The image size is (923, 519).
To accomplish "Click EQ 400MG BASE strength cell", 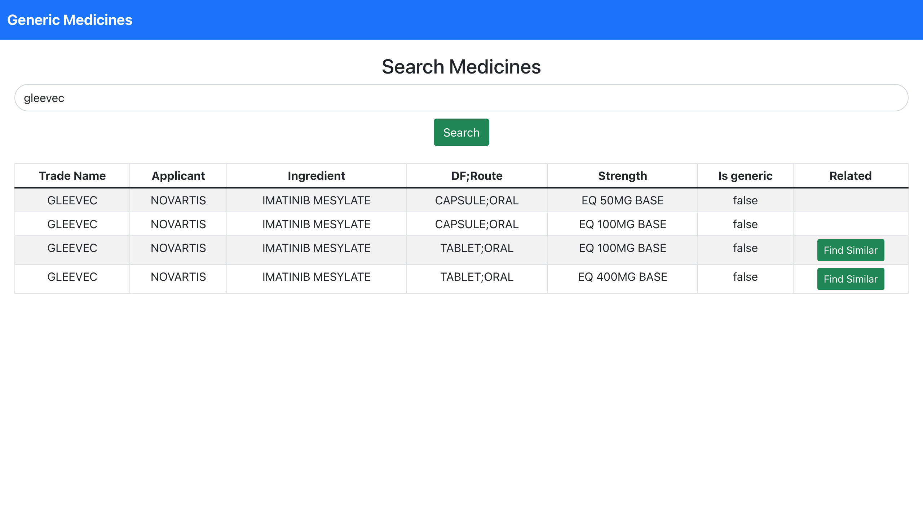I will tap(622, 277).
